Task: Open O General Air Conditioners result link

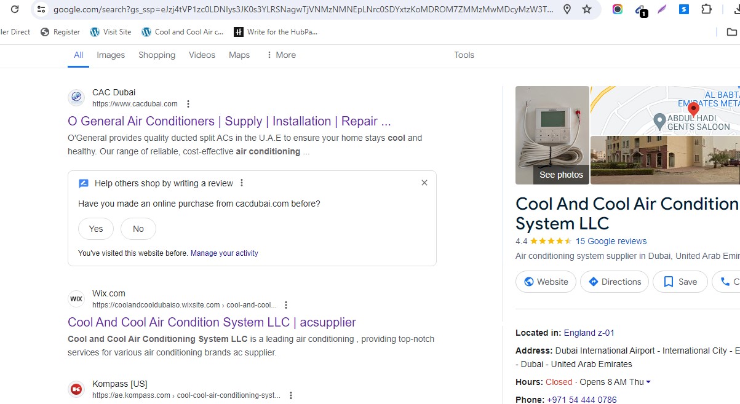Action: click(229, 121)
